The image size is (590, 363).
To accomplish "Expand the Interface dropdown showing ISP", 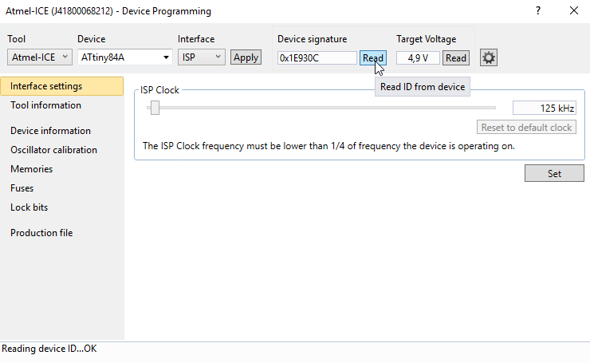I will pos(201,57).
